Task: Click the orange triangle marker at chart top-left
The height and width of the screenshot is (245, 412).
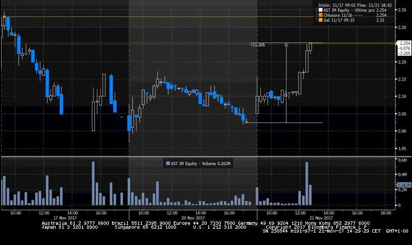Action: (4, 17)
